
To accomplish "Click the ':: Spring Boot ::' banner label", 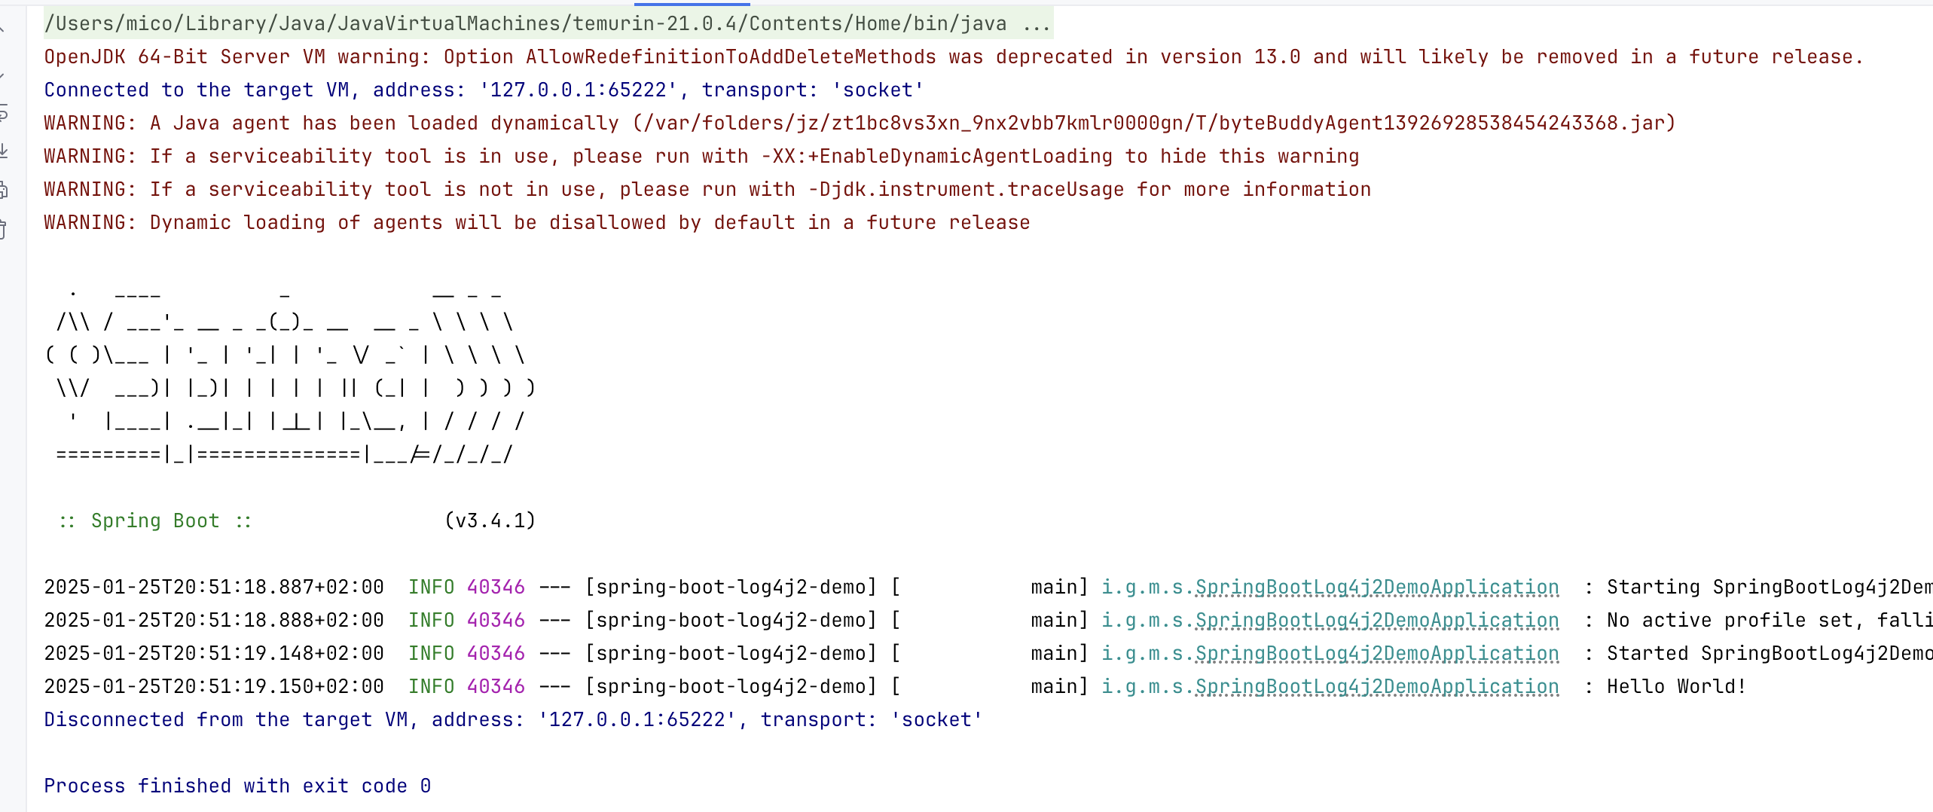I will click(x=155, y=521).
